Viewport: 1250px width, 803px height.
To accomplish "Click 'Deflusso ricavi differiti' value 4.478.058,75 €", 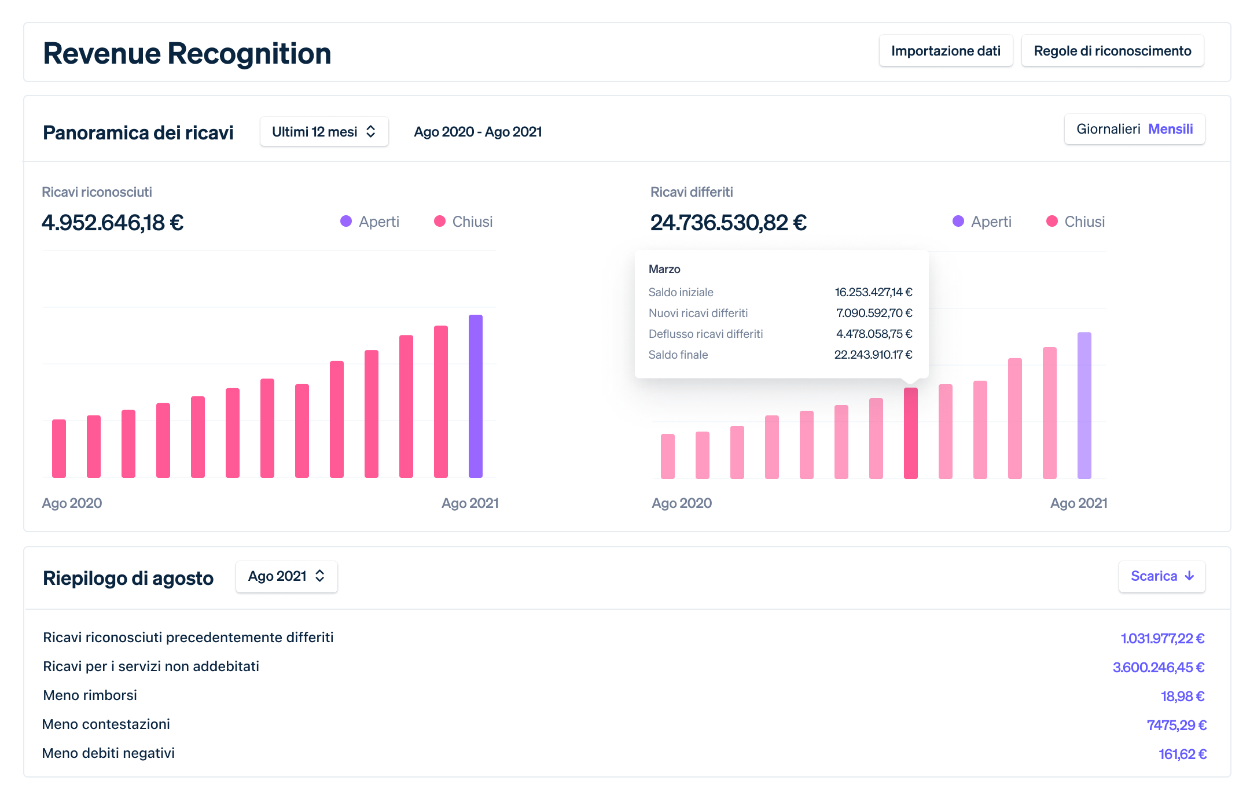I will (874, 334).
